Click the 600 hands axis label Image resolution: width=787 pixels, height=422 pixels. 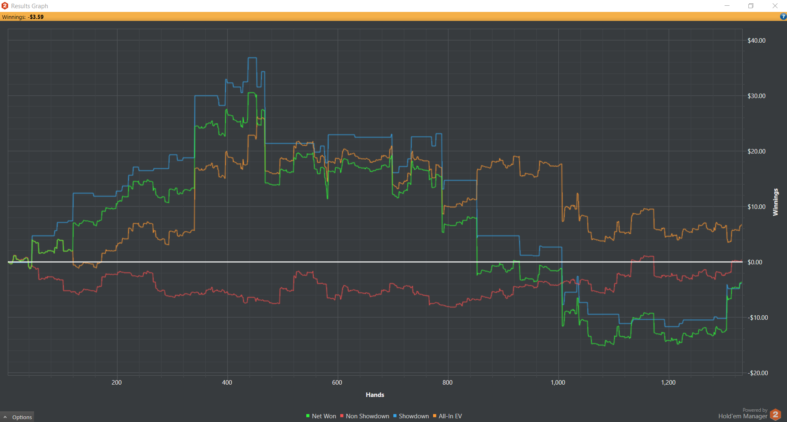click(x=337, y=383)
